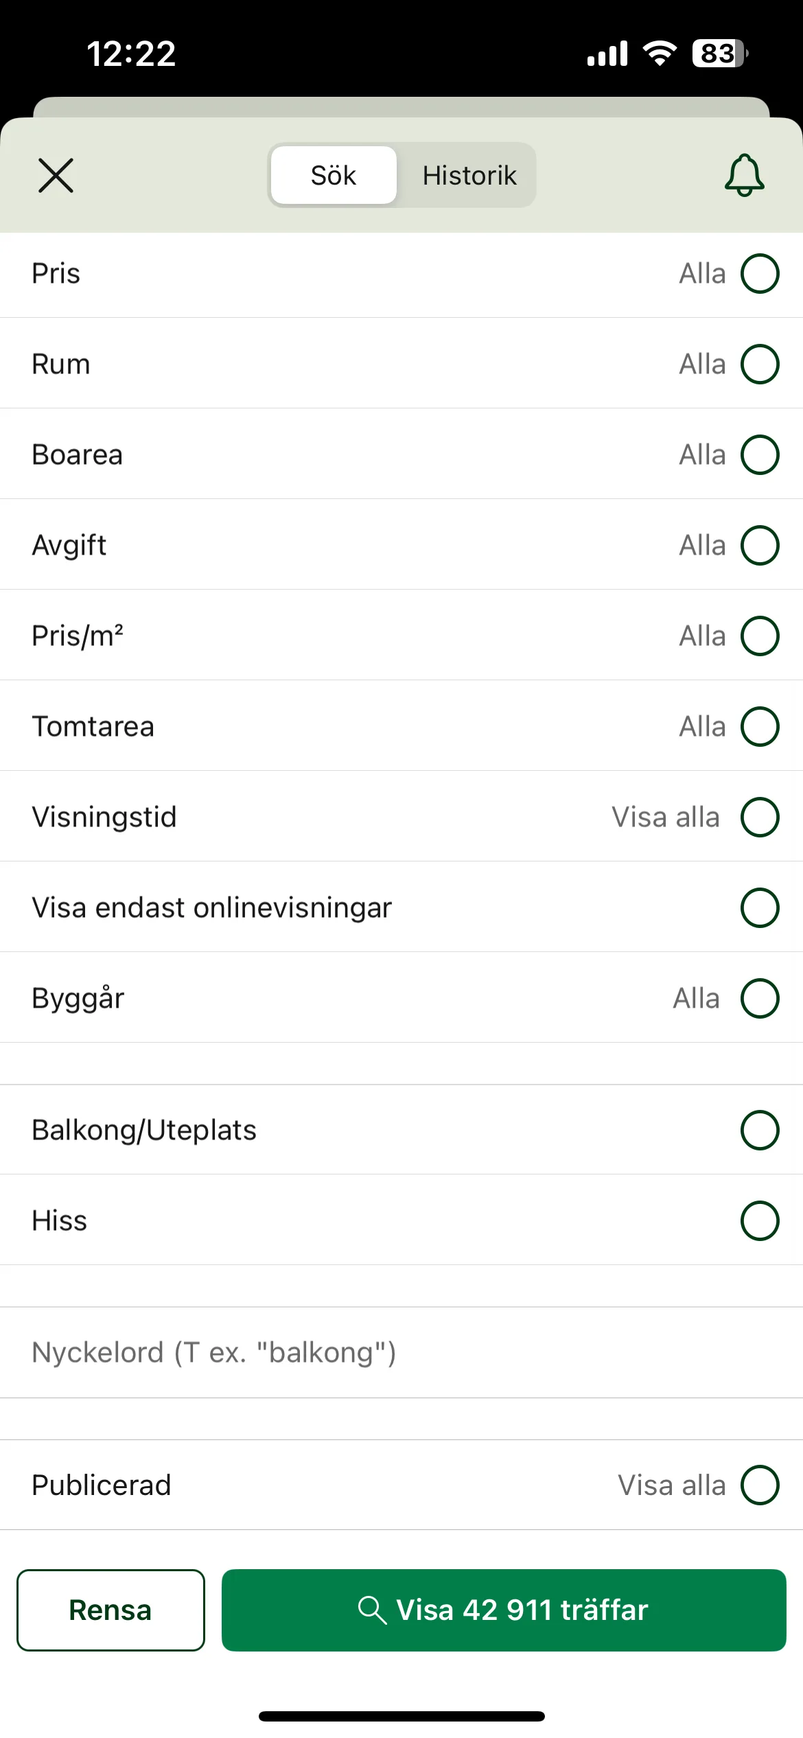Clear filters with Rensa button
Screen dimensions: 803x1738
(110, 1610)
